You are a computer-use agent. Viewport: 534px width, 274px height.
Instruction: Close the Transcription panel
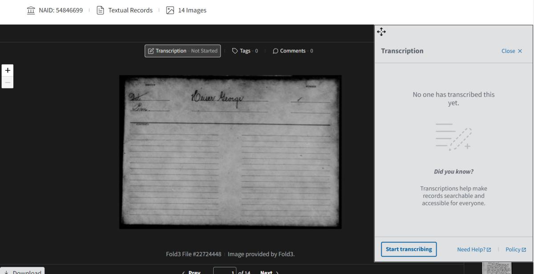coord(511,51)
